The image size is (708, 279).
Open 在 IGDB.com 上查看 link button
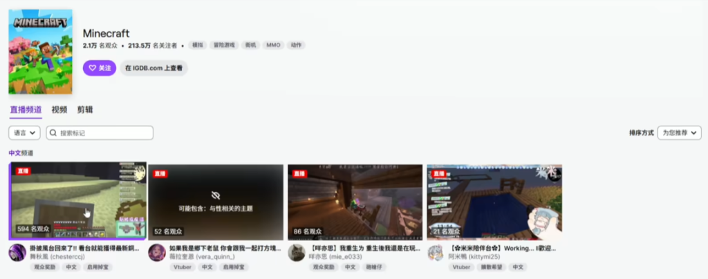coord(154,68)
